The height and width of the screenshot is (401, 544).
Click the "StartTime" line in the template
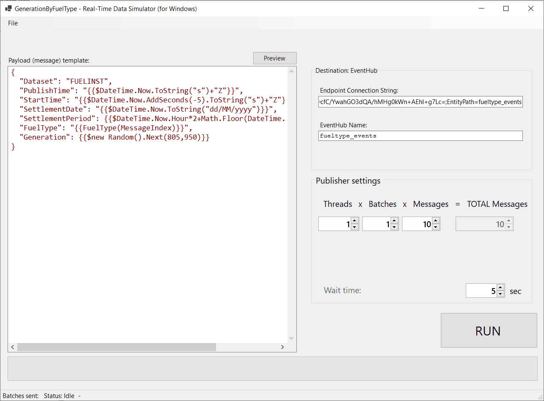click(153, 100)
